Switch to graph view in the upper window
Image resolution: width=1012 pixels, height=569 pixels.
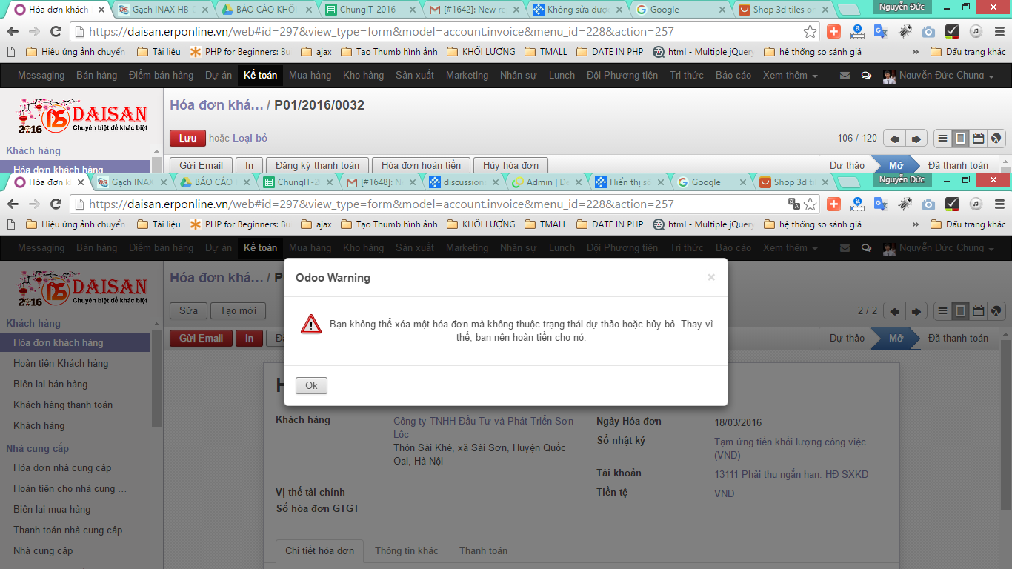[996, 139]
